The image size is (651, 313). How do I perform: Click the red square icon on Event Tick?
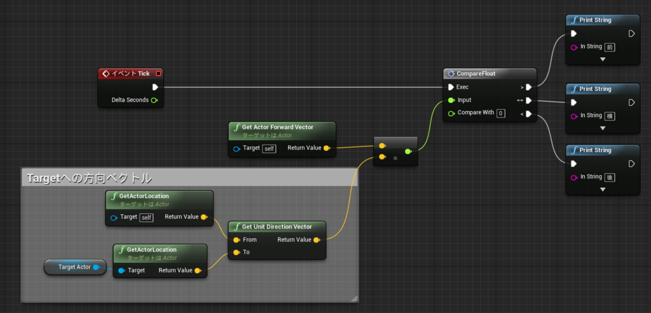(158, 74)
